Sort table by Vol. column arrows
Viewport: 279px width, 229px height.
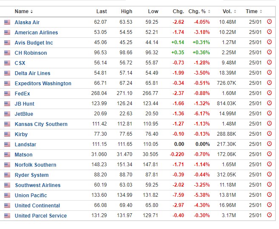pos(235,11)
